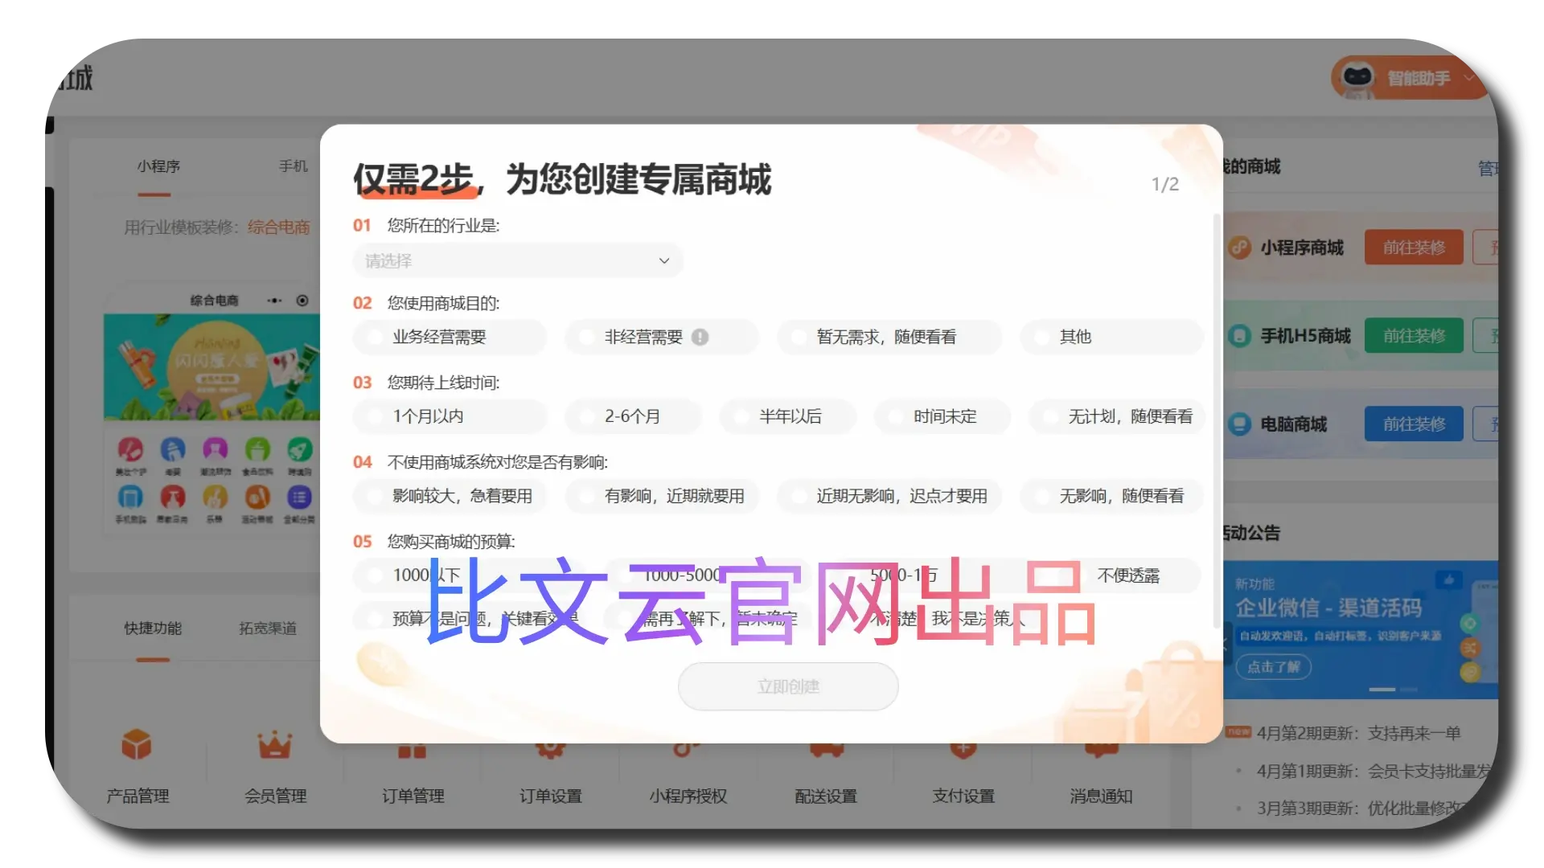Click the preview menu dots icon

[x=275, y=301]
